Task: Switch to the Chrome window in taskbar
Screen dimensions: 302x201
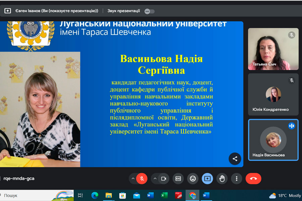Action: pos(192,195)
